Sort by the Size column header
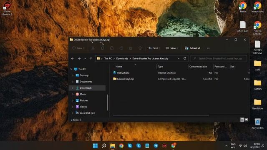The width and height of the screenshot is (267, 150). 232,67
